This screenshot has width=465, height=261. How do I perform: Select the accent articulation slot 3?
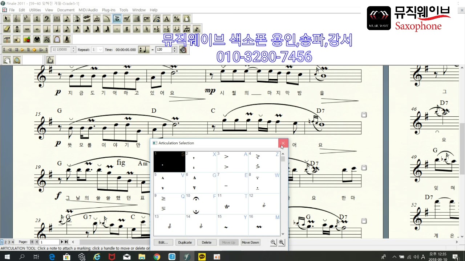[232, 162]
